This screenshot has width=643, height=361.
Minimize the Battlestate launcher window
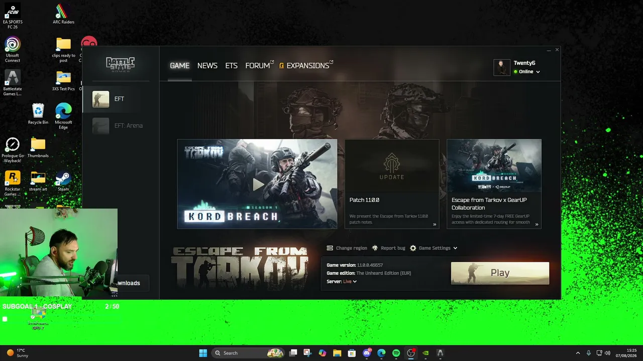(x=549, y=50)
